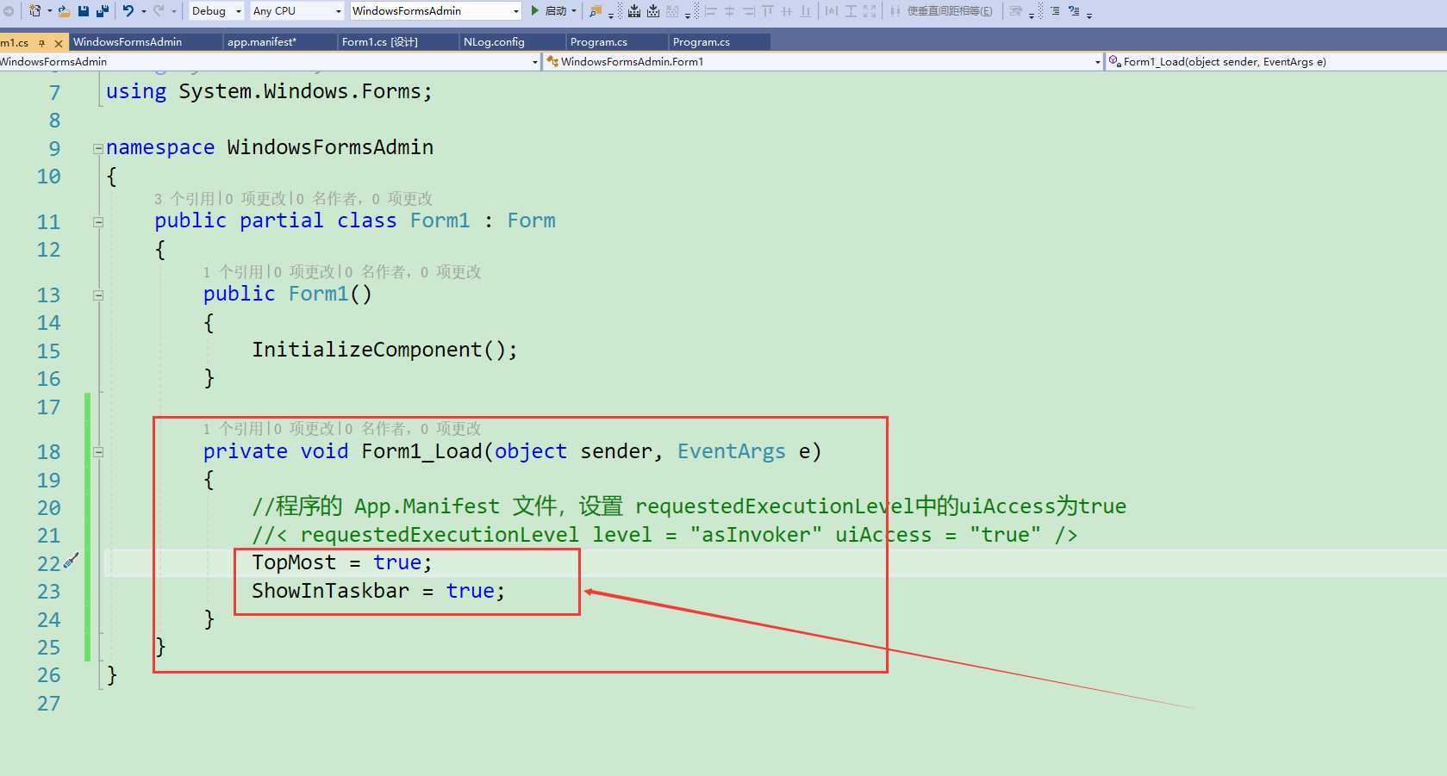Click the Align Bottoms layout icon
This screenshot has height=776, width=1447.
(806, 11)
